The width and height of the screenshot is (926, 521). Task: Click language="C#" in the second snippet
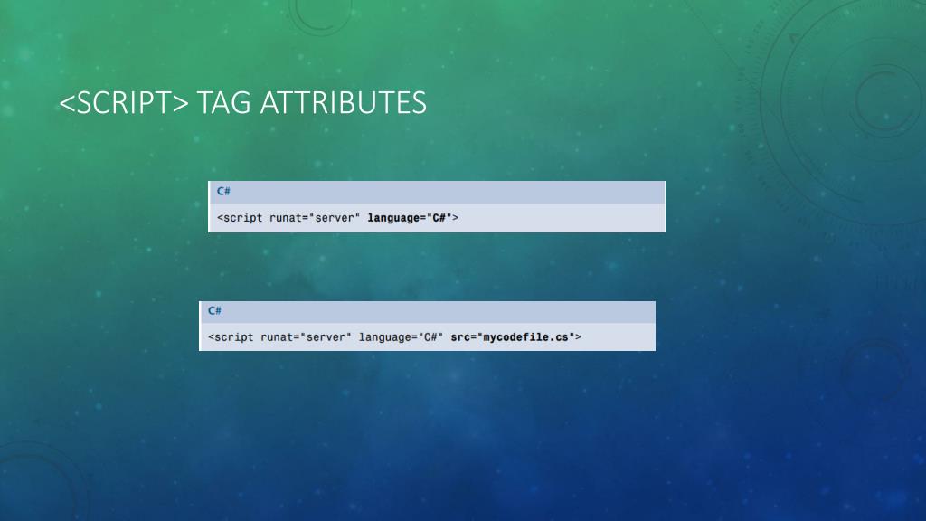[401, 337]
